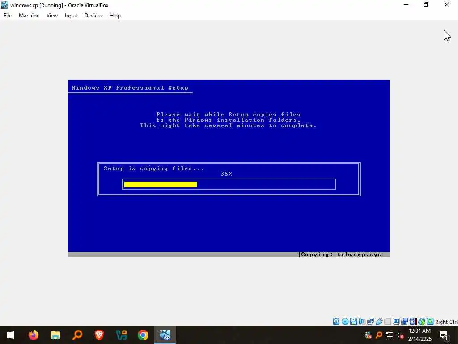Click the floppy disk status icon
The height and width of the screenshot is (344, 458).
coord(353,322)
